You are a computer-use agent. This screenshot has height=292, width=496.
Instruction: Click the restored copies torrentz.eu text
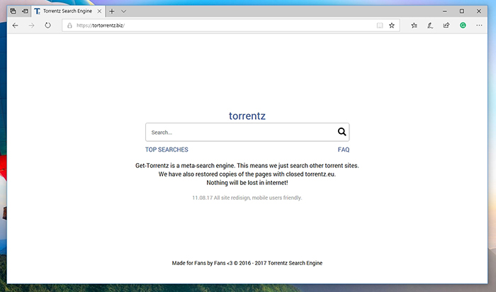pos(247,174)
